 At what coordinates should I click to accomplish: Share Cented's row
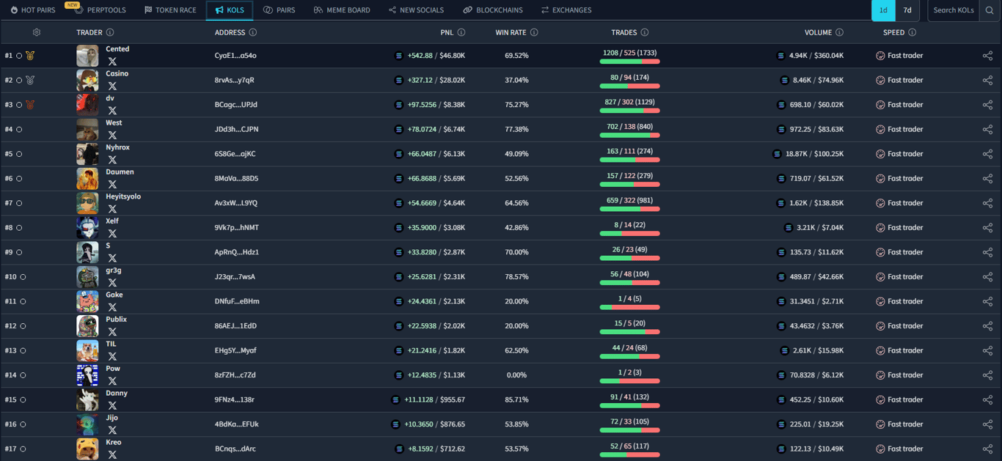coord(987,56)
